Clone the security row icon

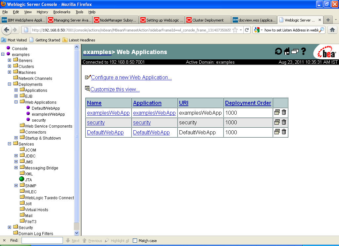click(x=277, y=122)
